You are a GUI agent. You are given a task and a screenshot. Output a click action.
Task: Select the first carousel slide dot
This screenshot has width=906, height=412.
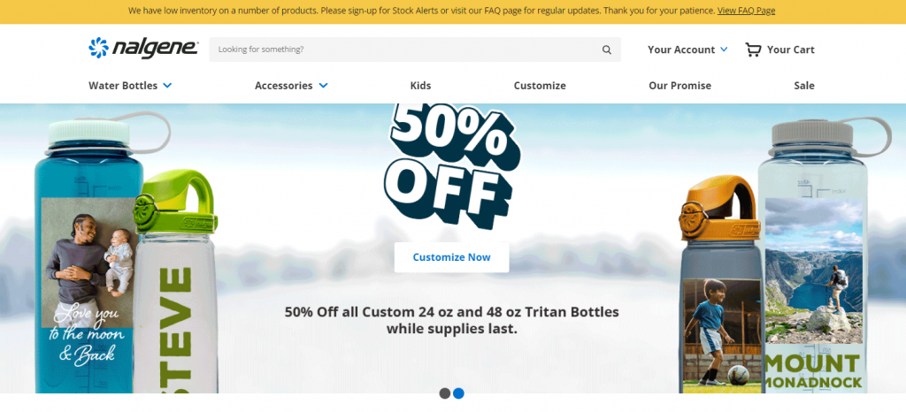tap(445, 393)
